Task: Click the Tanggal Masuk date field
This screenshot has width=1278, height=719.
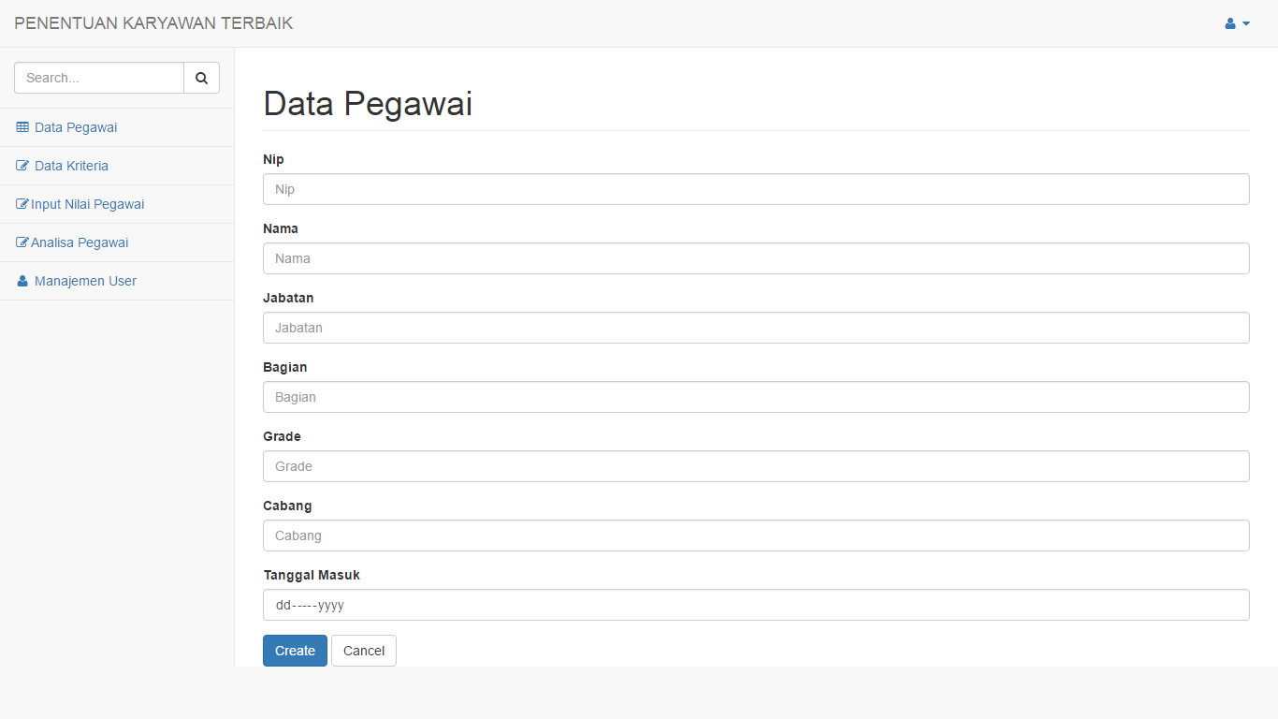Action: click(756, 605)
